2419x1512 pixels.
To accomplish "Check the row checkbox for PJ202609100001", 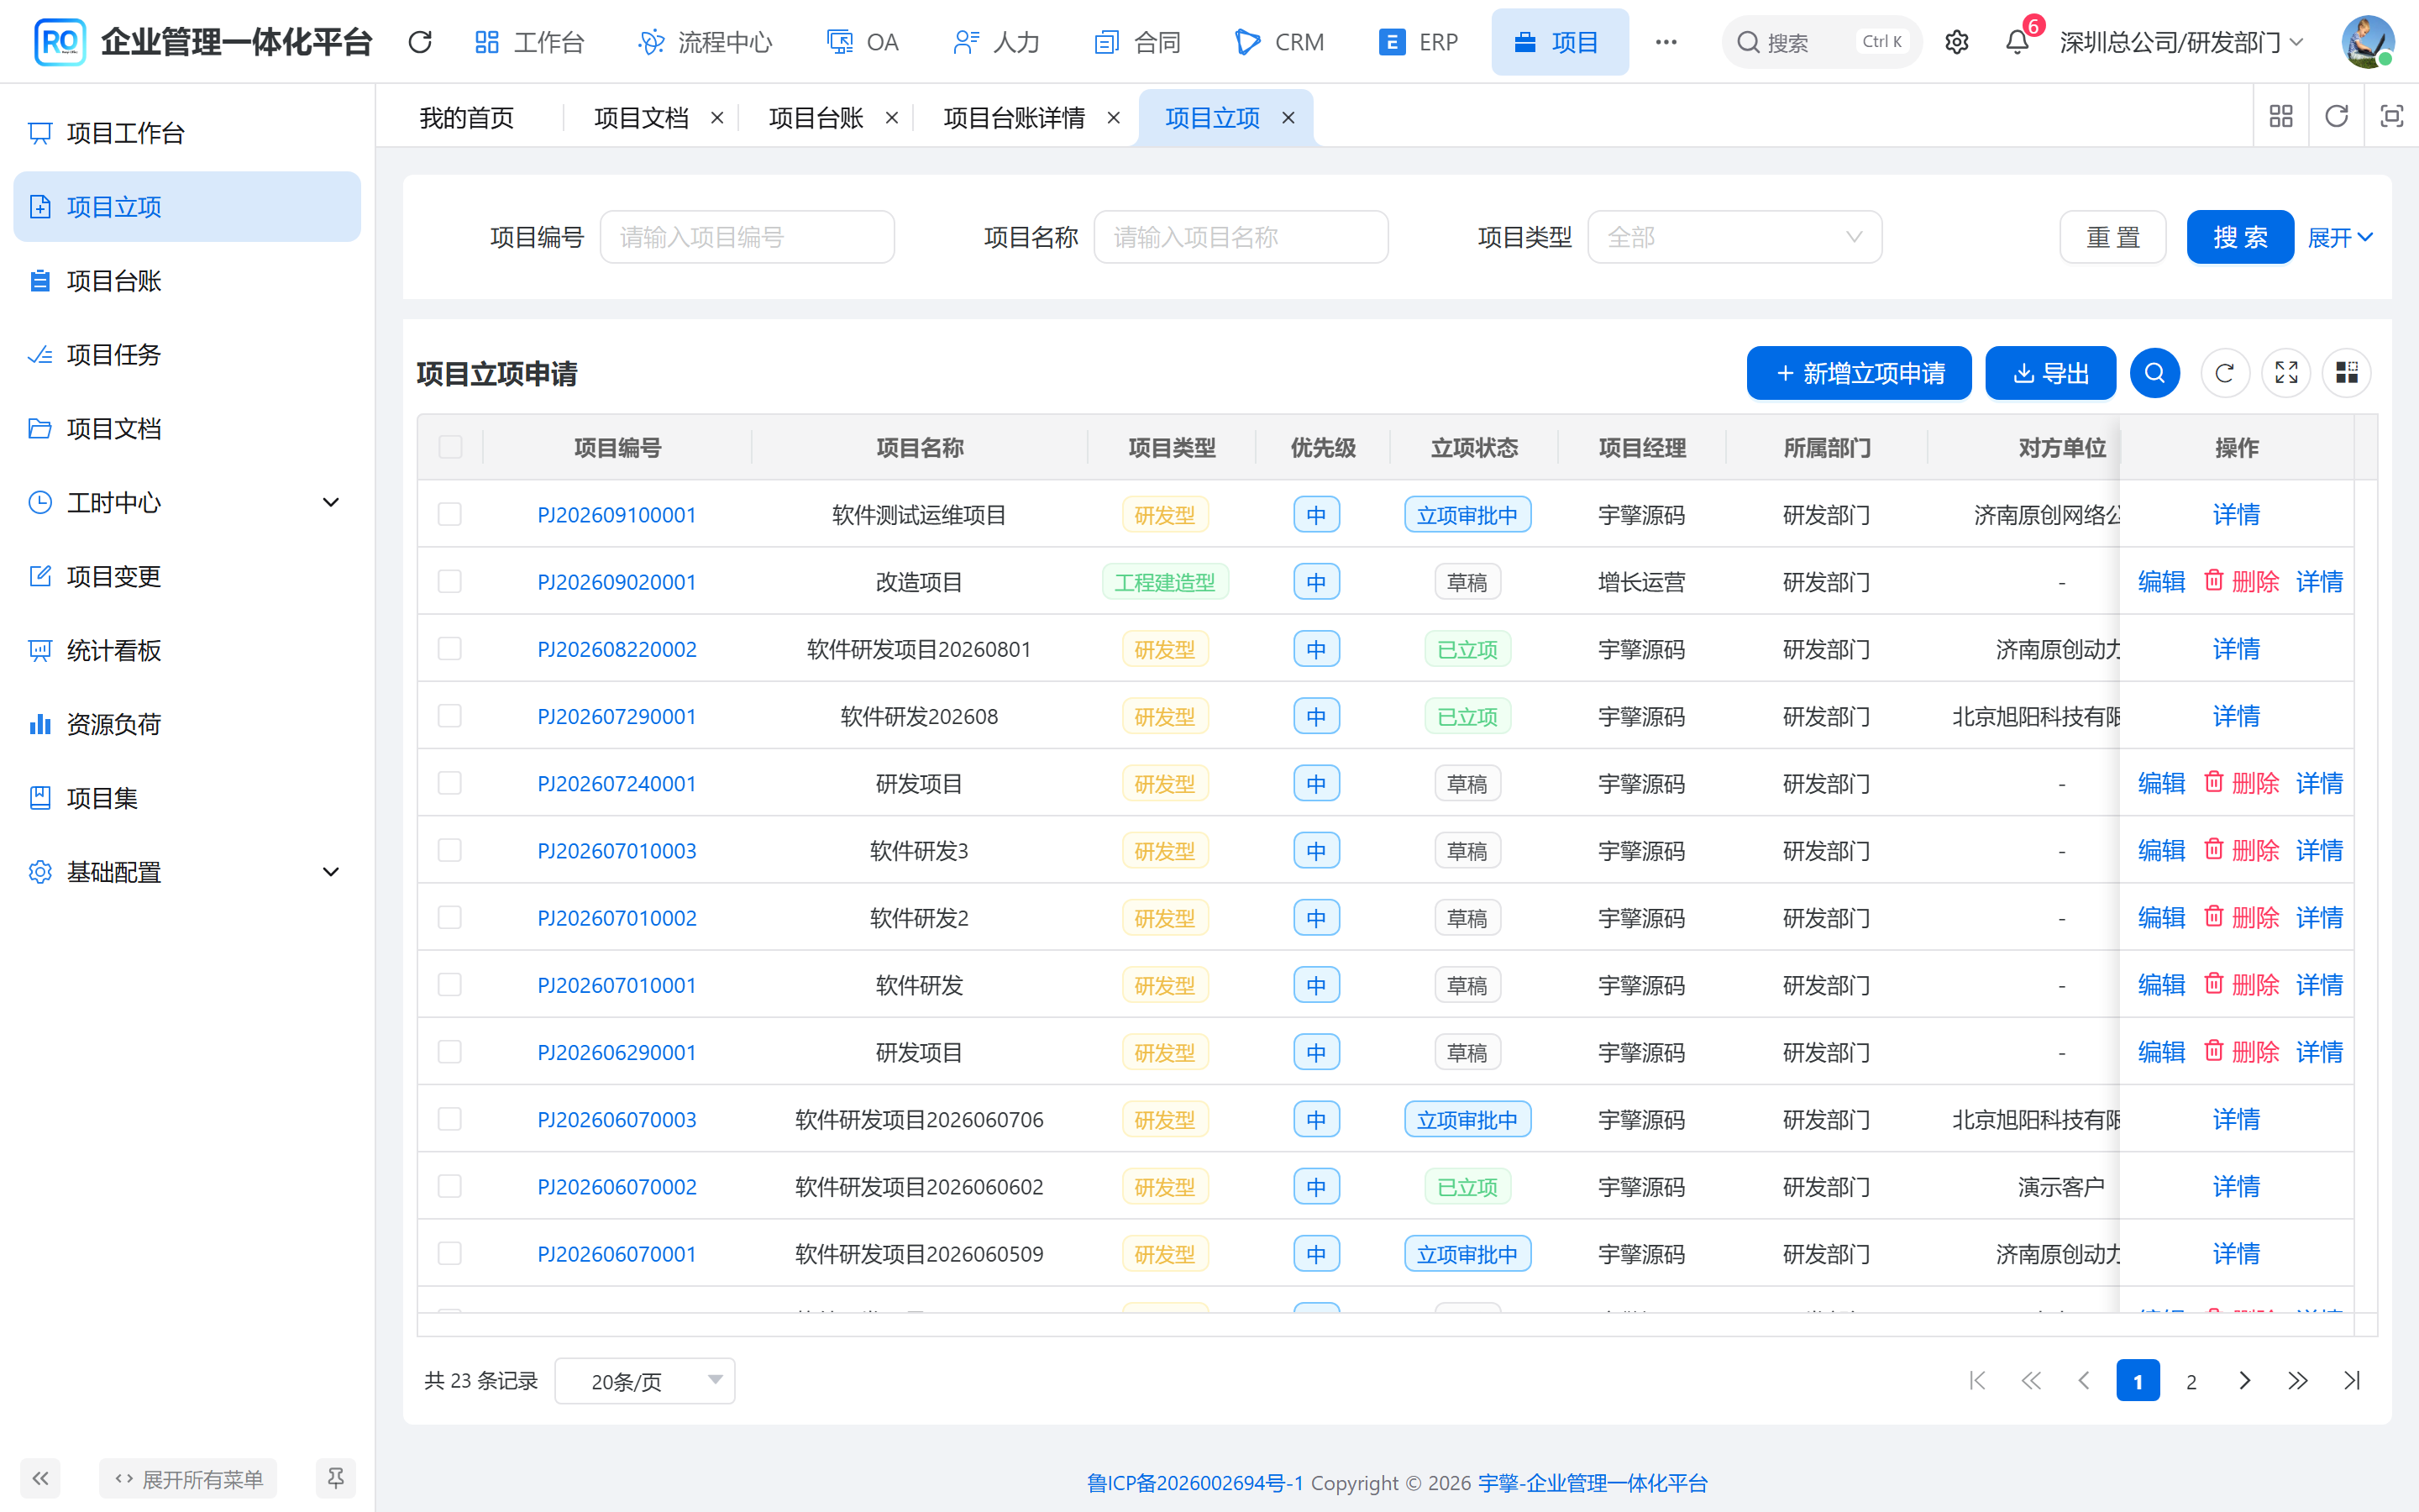I will [450, 514].
